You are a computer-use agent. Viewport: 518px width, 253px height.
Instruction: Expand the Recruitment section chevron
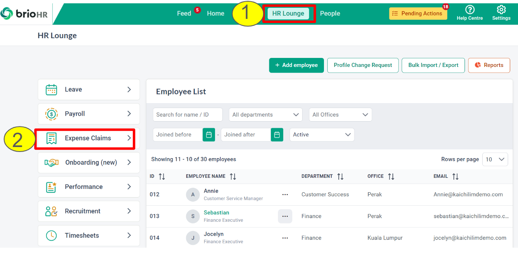129,211
